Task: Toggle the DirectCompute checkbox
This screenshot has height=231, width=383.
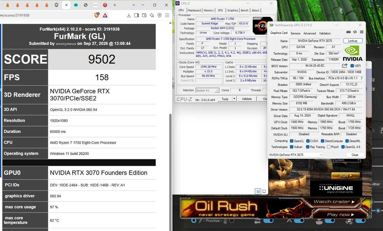Action: (x=322, y=141)
